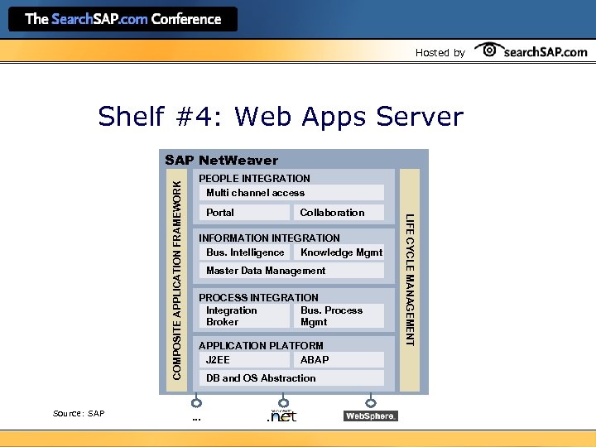Select the Knowledge Mgmt box
Image resolution: width=596 pixels, height=447 pixels.
339,252
